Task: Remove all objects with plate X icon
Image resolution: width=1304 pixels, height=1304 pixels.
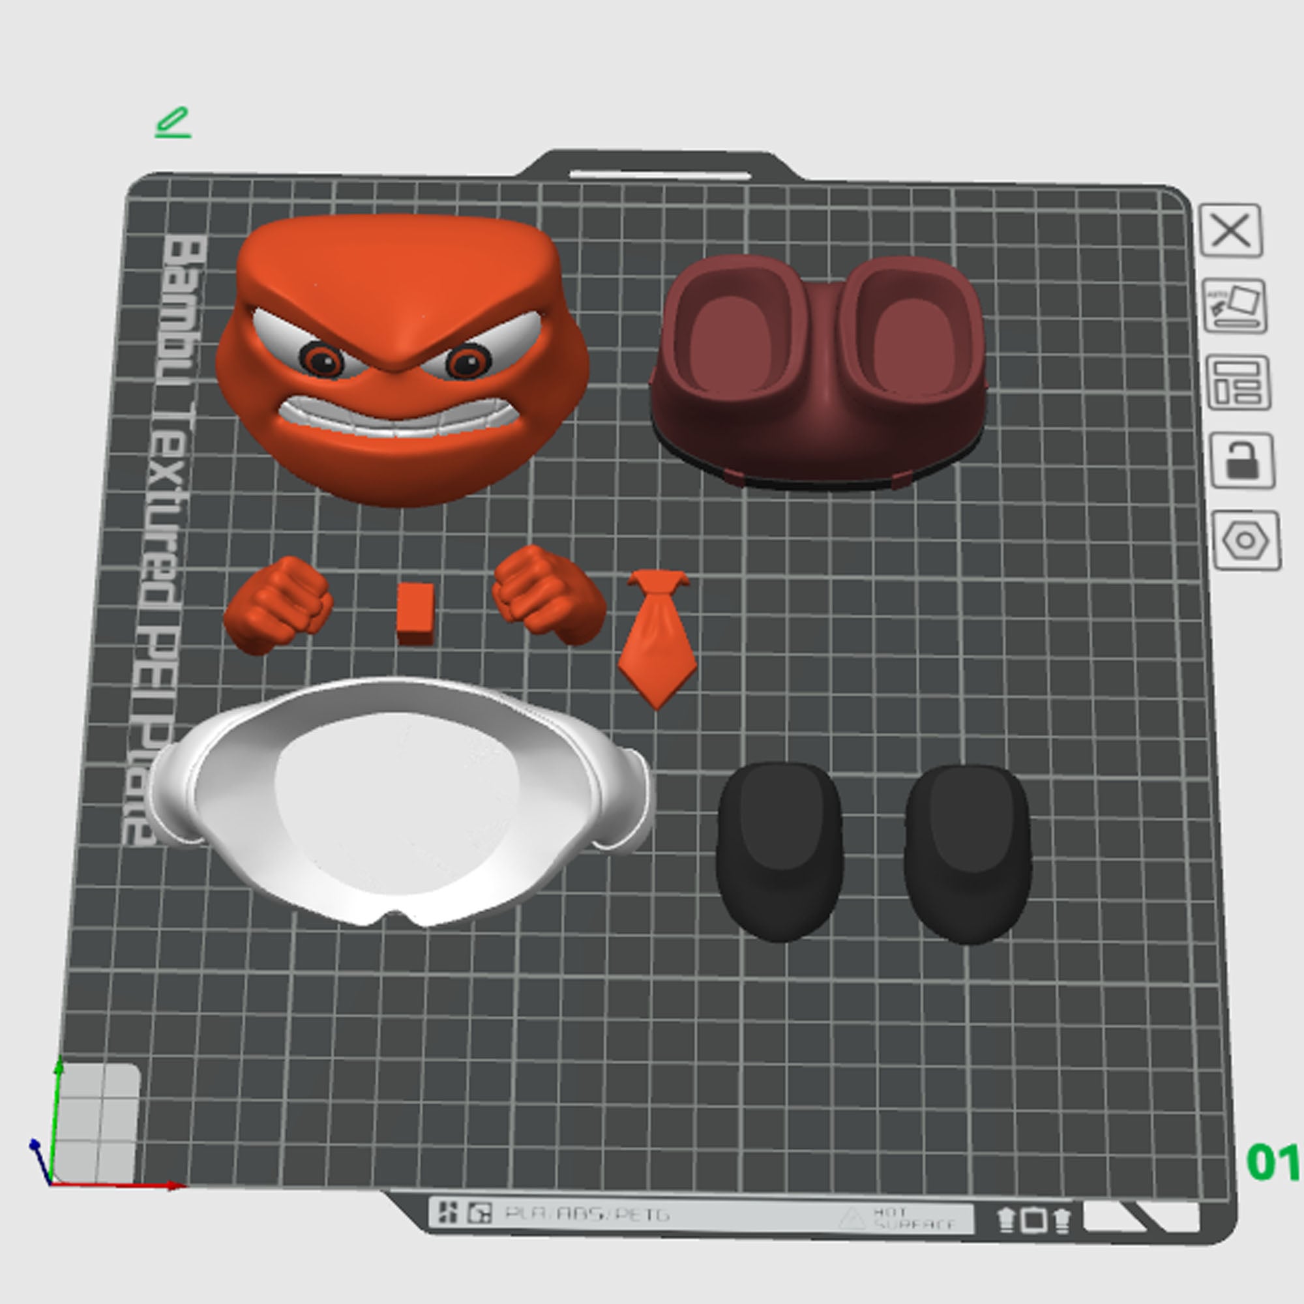Action: pos(1230,231)
